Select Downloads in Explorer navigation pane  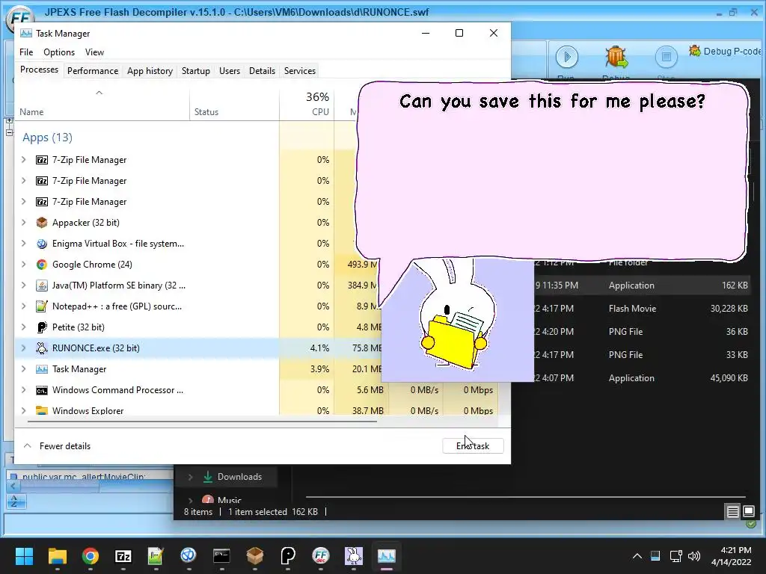click(x=239, y=477)
